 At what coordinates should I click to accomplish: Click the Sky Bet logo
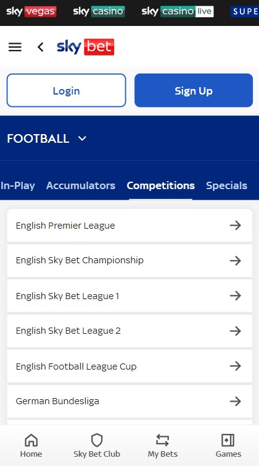(x=86, y=47)
